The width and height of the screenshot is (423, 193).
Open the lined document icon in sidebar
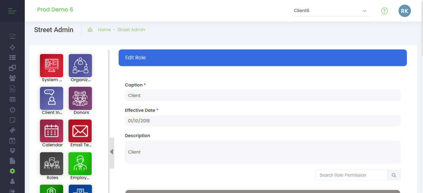12,89
